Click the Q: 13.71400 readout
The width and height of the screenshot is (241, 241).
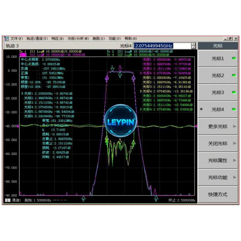54,130
